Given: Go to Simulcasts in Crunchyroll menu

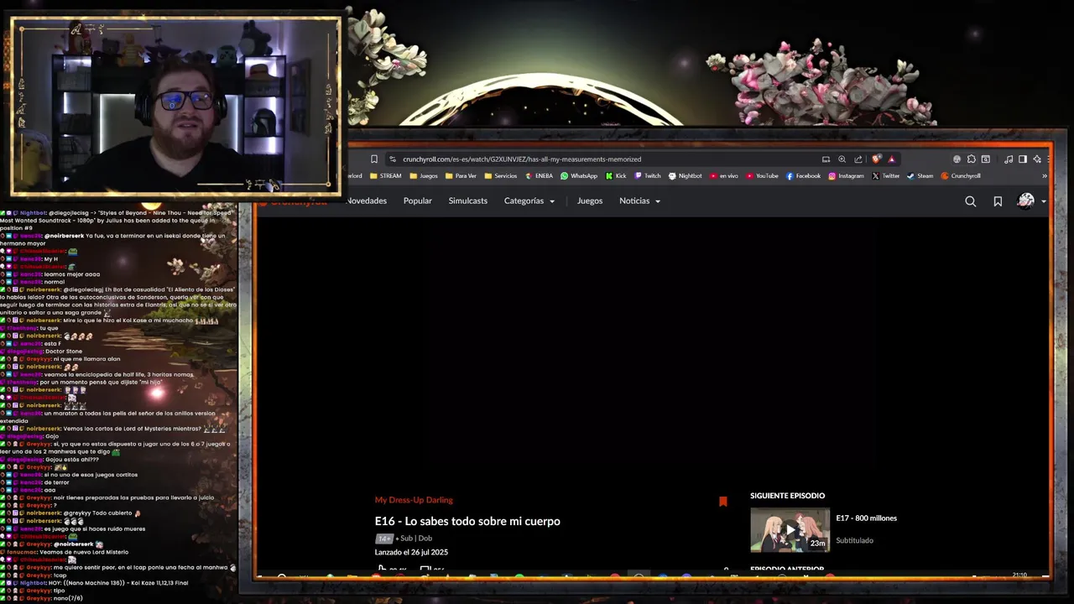Looking at the screenshot, I should point(467,201).
